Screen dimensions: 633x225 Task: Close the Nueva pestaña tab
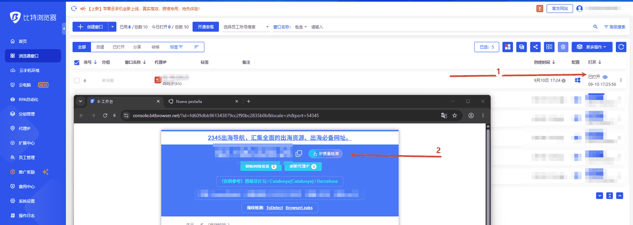pyautogui.click(x=236, y=102)
